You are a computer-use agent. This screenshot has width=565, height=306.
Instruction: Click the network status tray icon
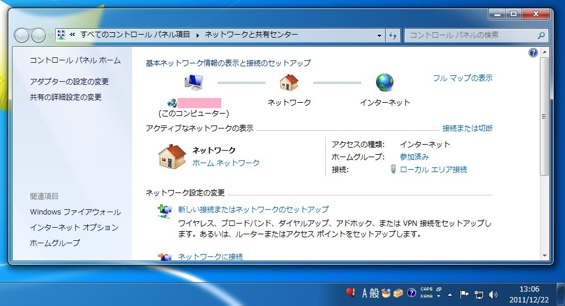click(x=478, y=294)
